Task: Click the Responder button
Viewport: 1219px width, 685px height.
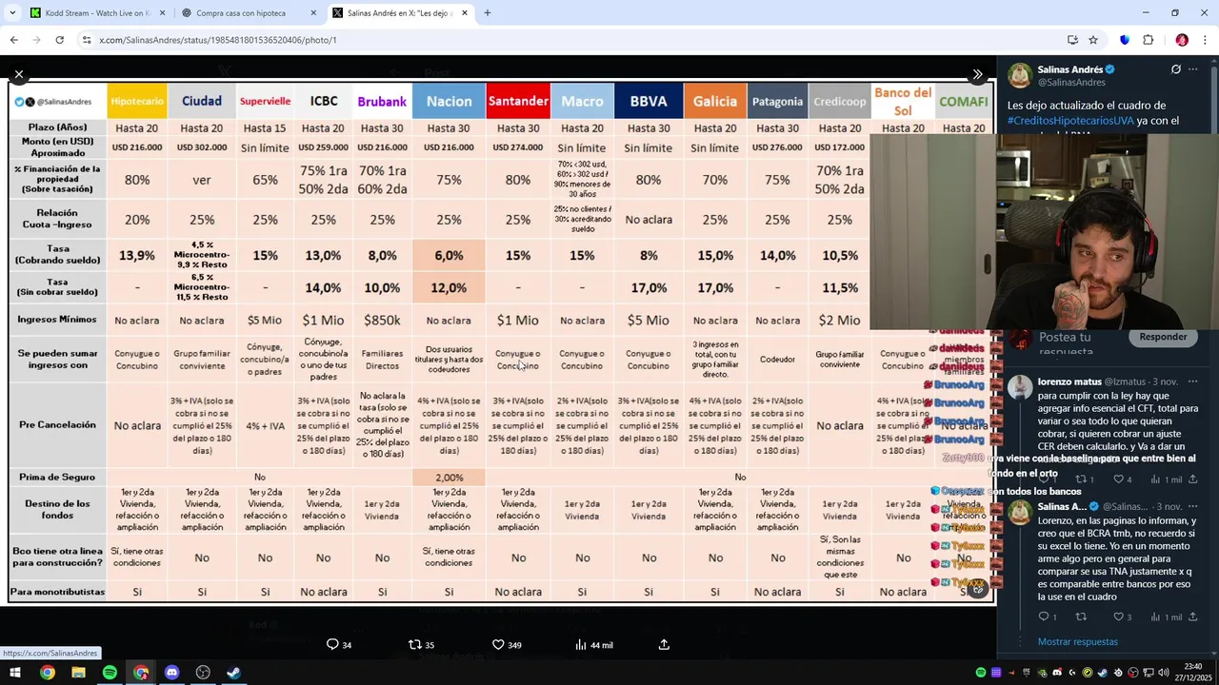Action: point(1163,337)
